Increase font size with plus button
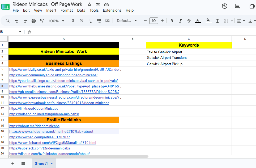Viewport: 256px width, 168px height. (162, 21)
